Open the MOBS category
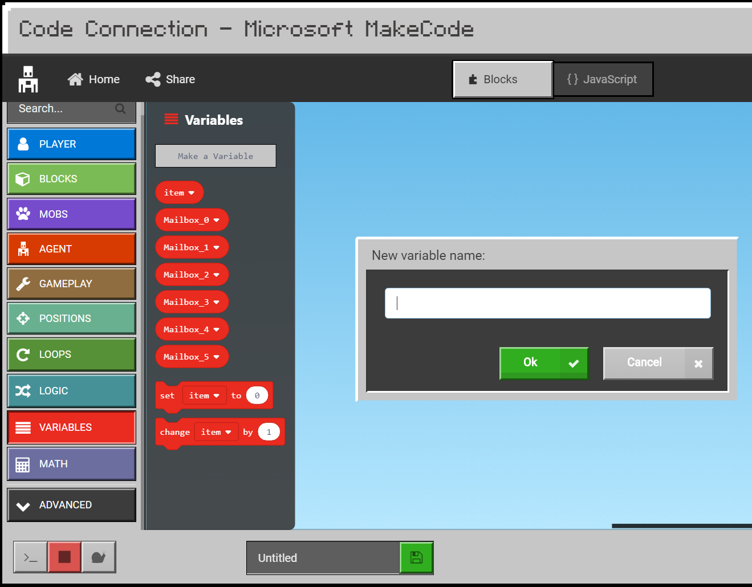 point(71,214)
